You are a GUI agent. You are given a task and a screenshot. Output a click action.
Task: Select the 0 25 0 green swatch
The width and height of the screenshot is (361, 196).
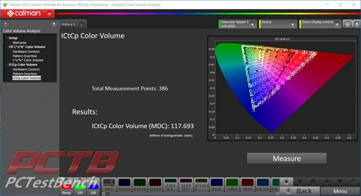[x=232, y=185]
